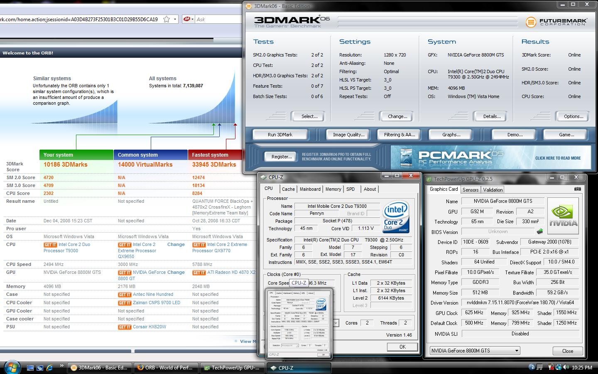Viewport: 598px width, 374px height.
Task: Click Change settings button in 3DMark06
Action: click(397, 116)
